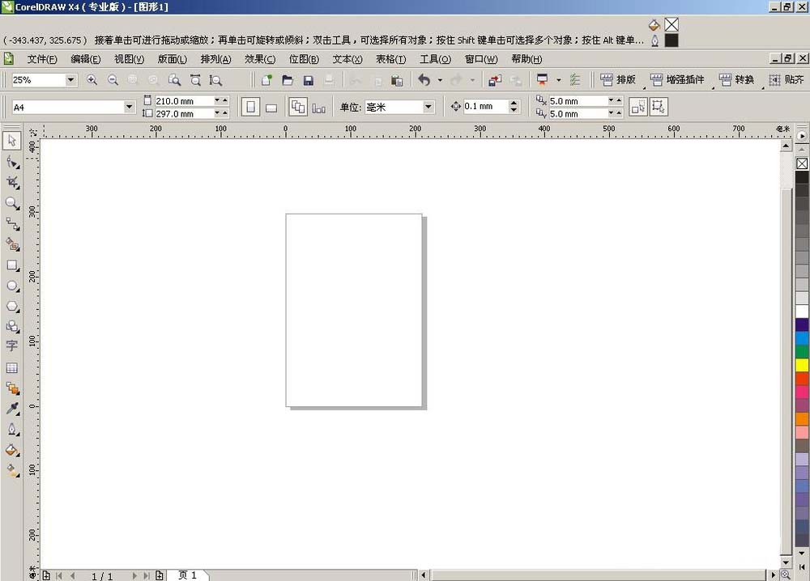
Task: Open the 视图(V) menu
Action: [x=129, y=59]
